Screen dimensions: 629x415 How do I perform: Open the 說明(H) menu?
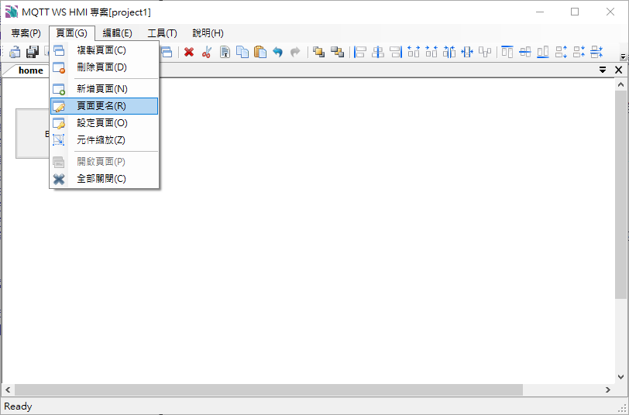208,33
